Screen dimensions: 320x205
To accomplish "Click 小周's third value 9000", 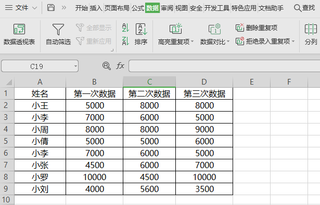I will coord(204,129).
